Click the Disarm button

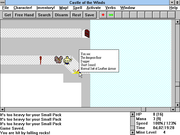tap(61, 15)
